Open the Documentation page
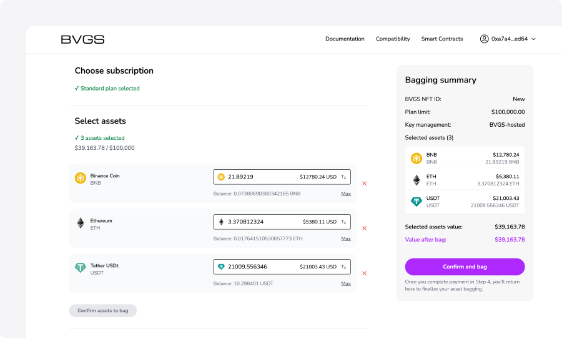Screen dimensions: 562x339 345,39
